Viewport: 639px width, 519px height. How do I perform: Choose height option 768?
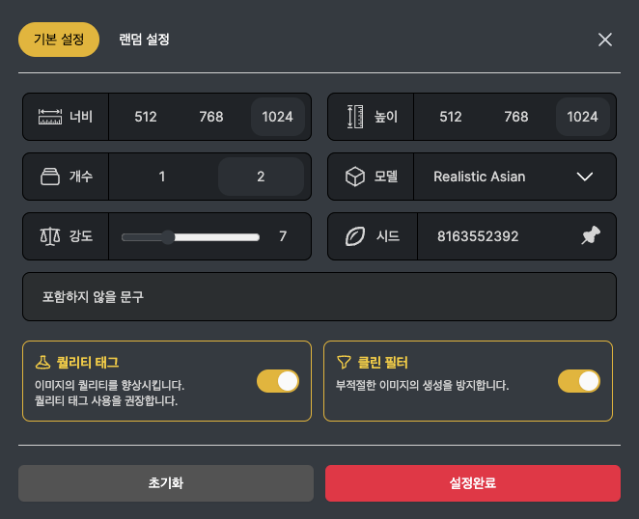[516, 117]
